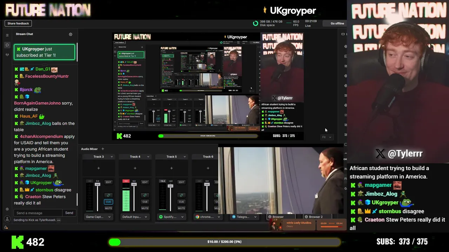Select the chat bubble icon in sidebar

(x=7, y=45)
